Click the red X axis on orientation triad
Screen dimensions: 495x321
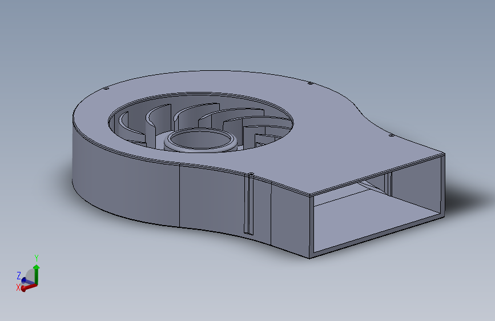click(29, 287)
